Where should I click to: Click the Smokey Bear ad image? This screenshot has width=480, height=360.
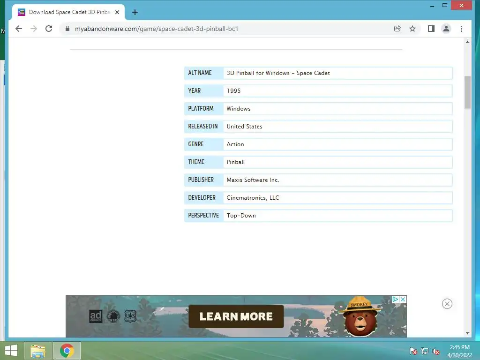click(360, 316)
